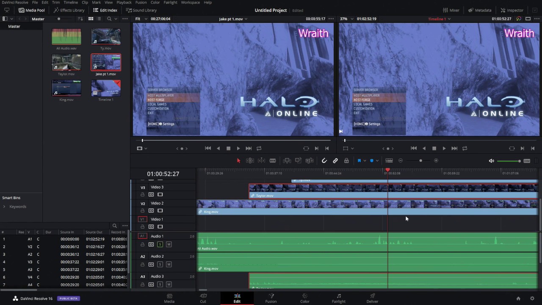Mute the Audio 2 track
Screen dimensions: 542x305
pyautogui.click(x=169, y=264)
